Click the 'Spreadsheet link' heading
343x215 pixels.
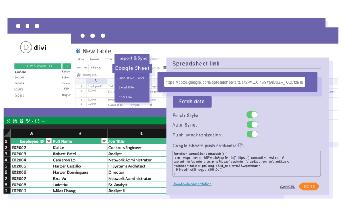click(196, 64)
